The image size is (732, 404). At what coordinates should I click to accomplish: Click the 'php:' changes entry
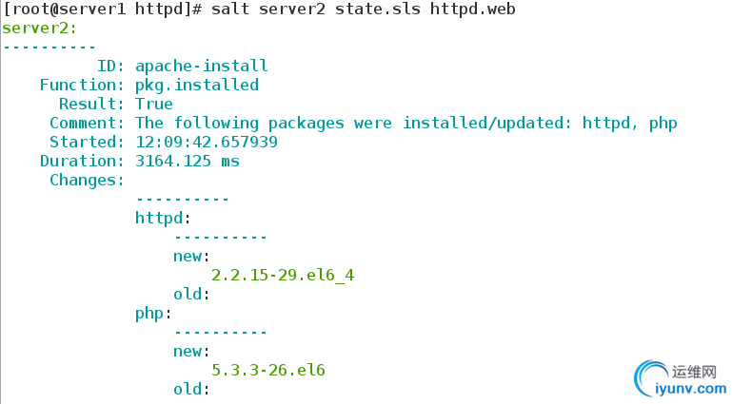point(153,314)
